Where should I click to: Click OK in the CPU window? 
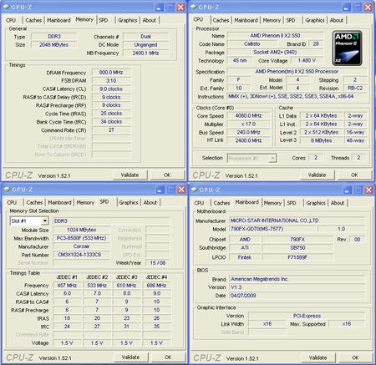click(354, 175)
